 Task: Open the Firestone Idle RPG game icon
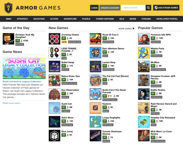(144, 39)
